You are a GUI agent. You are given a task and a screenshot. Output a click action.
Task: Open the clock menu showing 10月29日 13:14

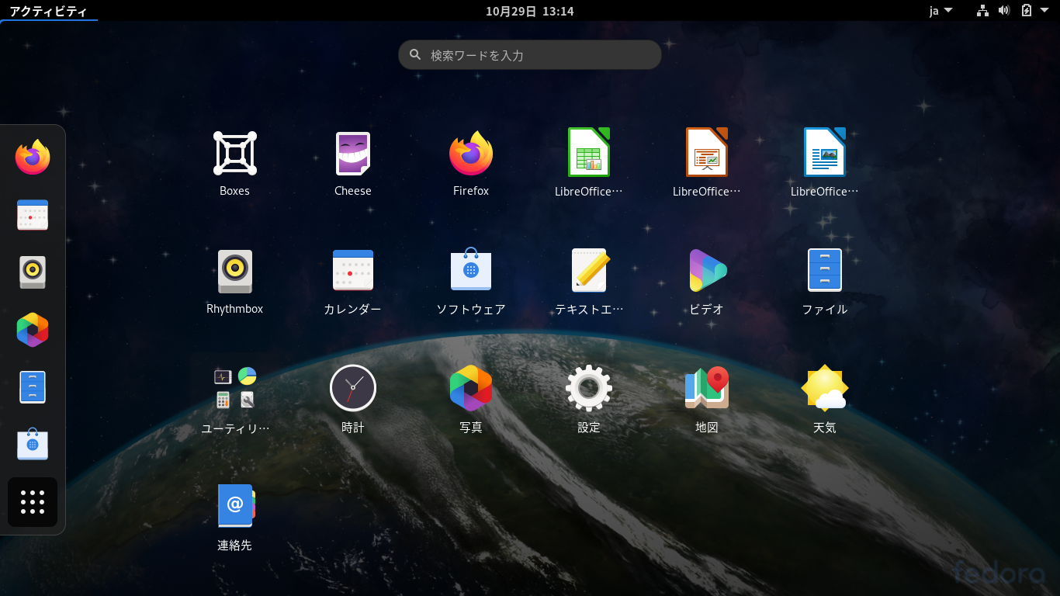pos(530,11)
